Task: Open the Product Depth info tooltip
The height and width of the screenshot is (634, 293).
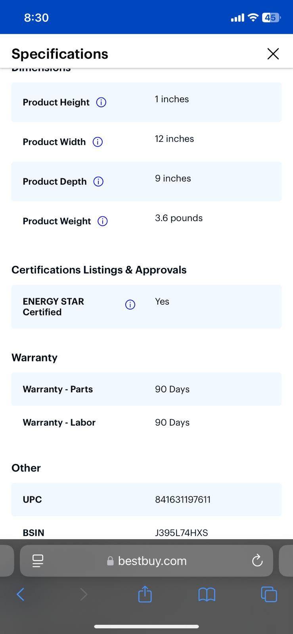Action: (98, 181)
